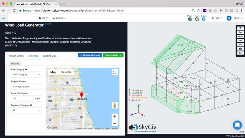Screen dimensions: 245x138
Task: Take a model screenshot with camera icon
Action: (x=240, y=49)
